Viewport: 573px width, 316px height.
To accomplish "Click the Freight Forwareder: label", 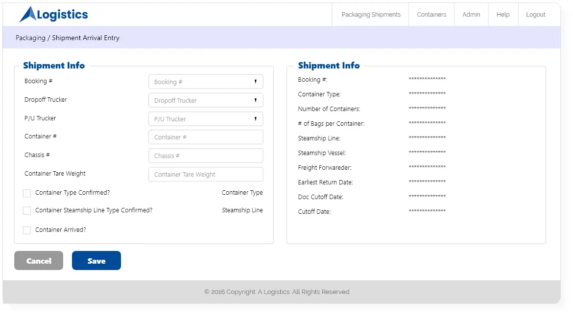I will coord(325,167).
